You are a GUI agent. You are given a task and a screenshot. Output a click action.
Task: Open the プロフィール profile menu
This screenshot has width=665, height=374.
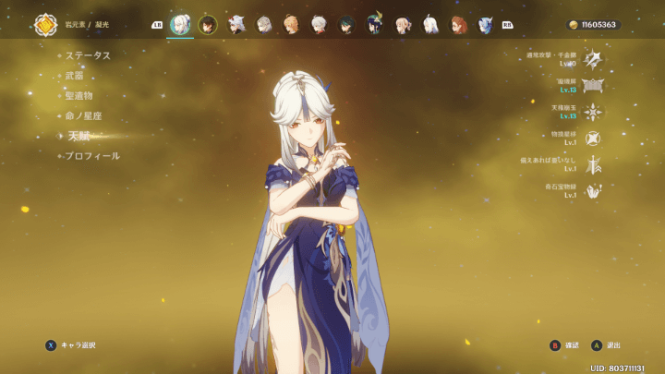(x=92, y=156)
